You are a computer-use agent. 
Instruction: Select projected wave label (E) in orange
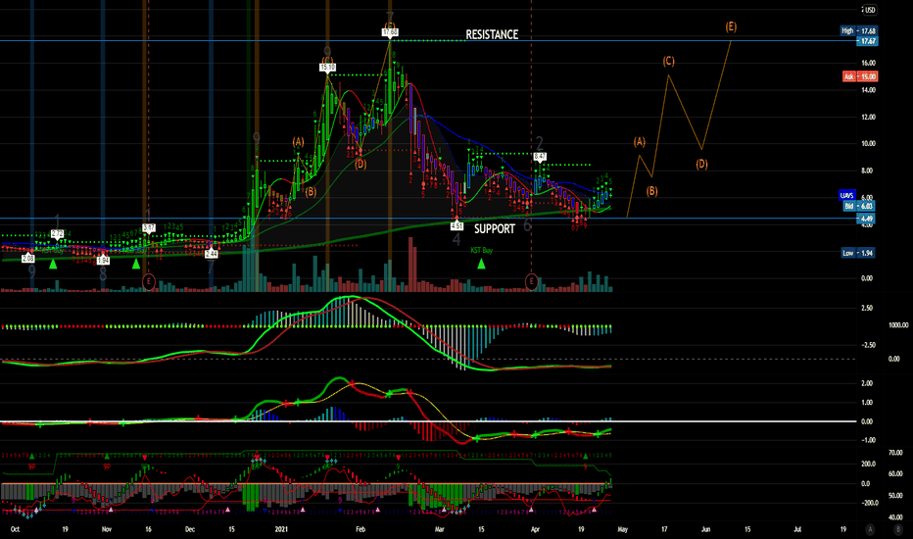(x=731, y=26)
